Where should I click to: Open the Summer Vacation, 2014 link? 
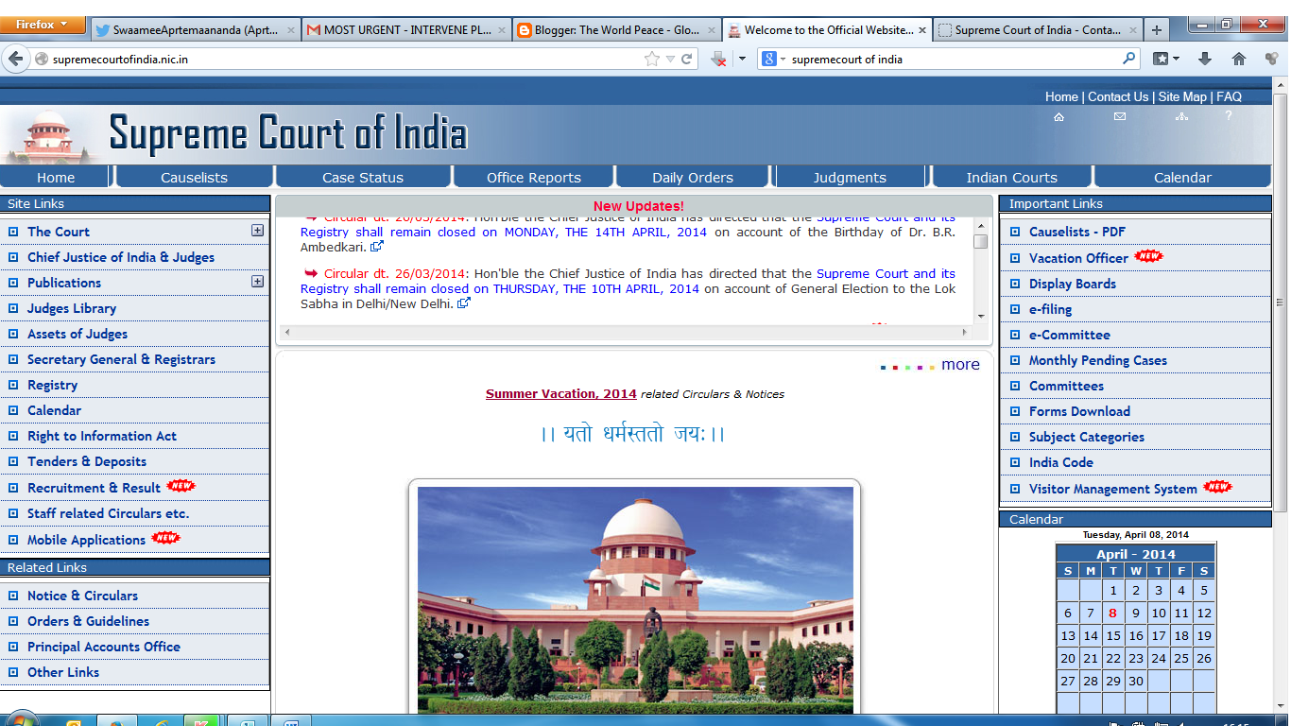pyautogui.click(x=561, y=394)
